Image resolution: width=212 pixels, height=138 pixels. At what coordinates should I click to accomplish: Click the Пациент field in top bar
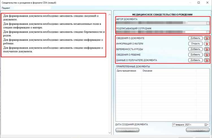coord(31,8)
